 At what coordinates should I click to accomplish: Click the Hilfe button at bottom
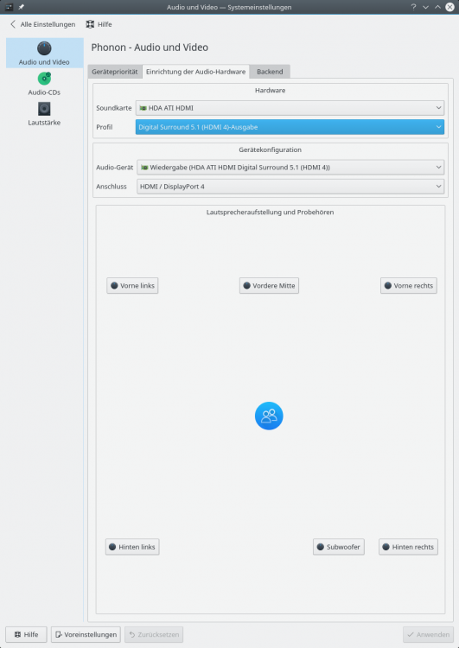tap(26, 634)
